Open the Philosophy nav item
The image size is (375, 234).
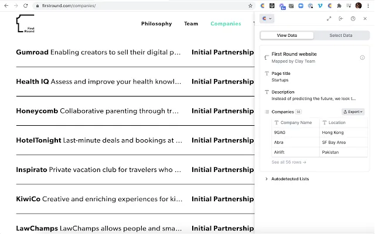click(156, 23)
